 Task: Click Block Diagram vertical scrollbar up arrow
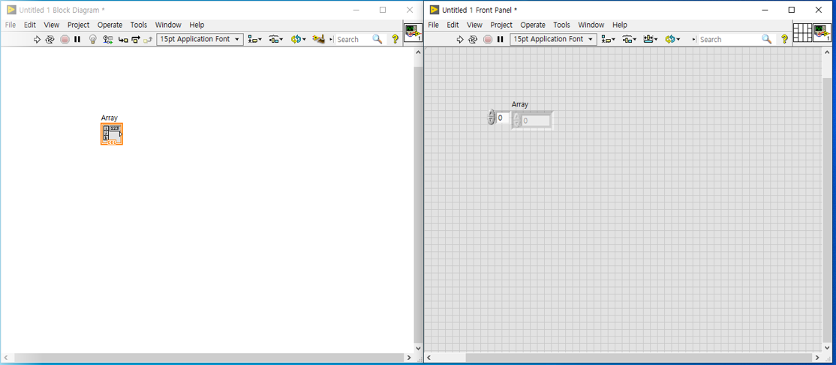(418, 52)
